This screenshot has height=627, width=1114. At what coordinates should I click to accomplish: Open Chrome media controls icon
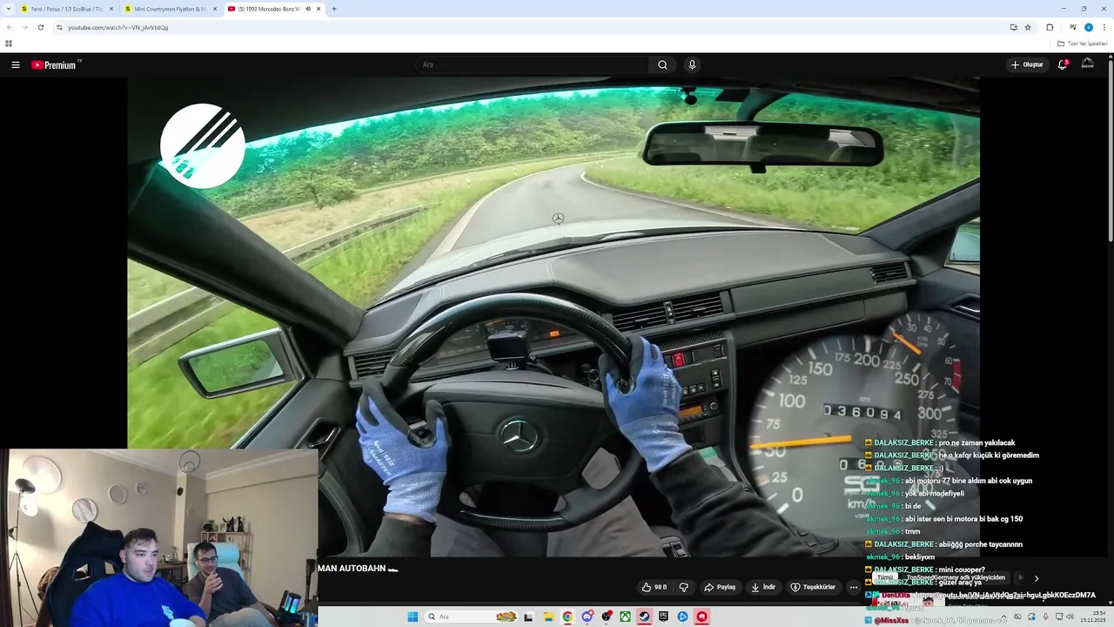(x=1072, y=27)
